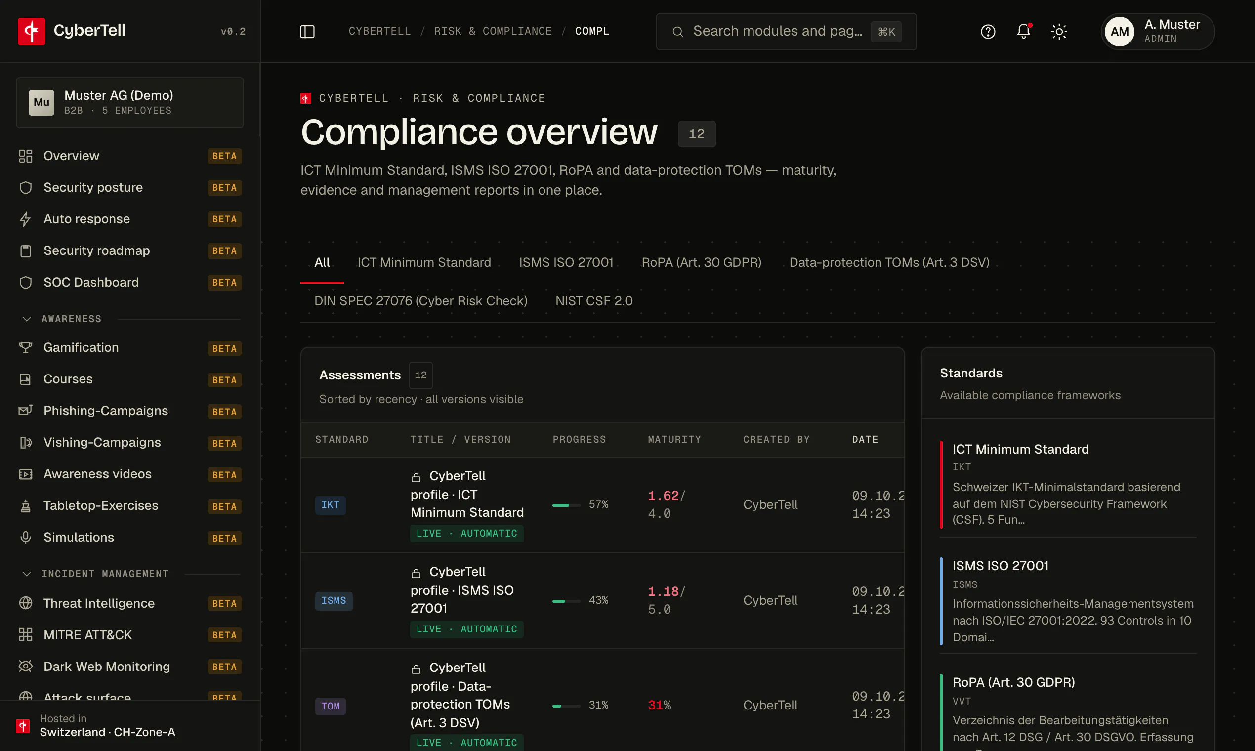The height and width of the screenshot is (751, 1255).
Task: Open Dark Web Monitoring eye icon
Action: [x=25, y=667]
